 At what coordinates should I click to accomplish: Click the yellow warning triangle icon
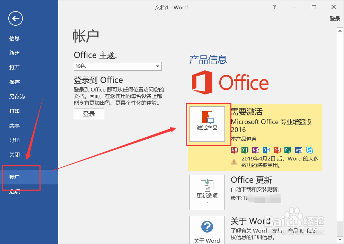234,162
